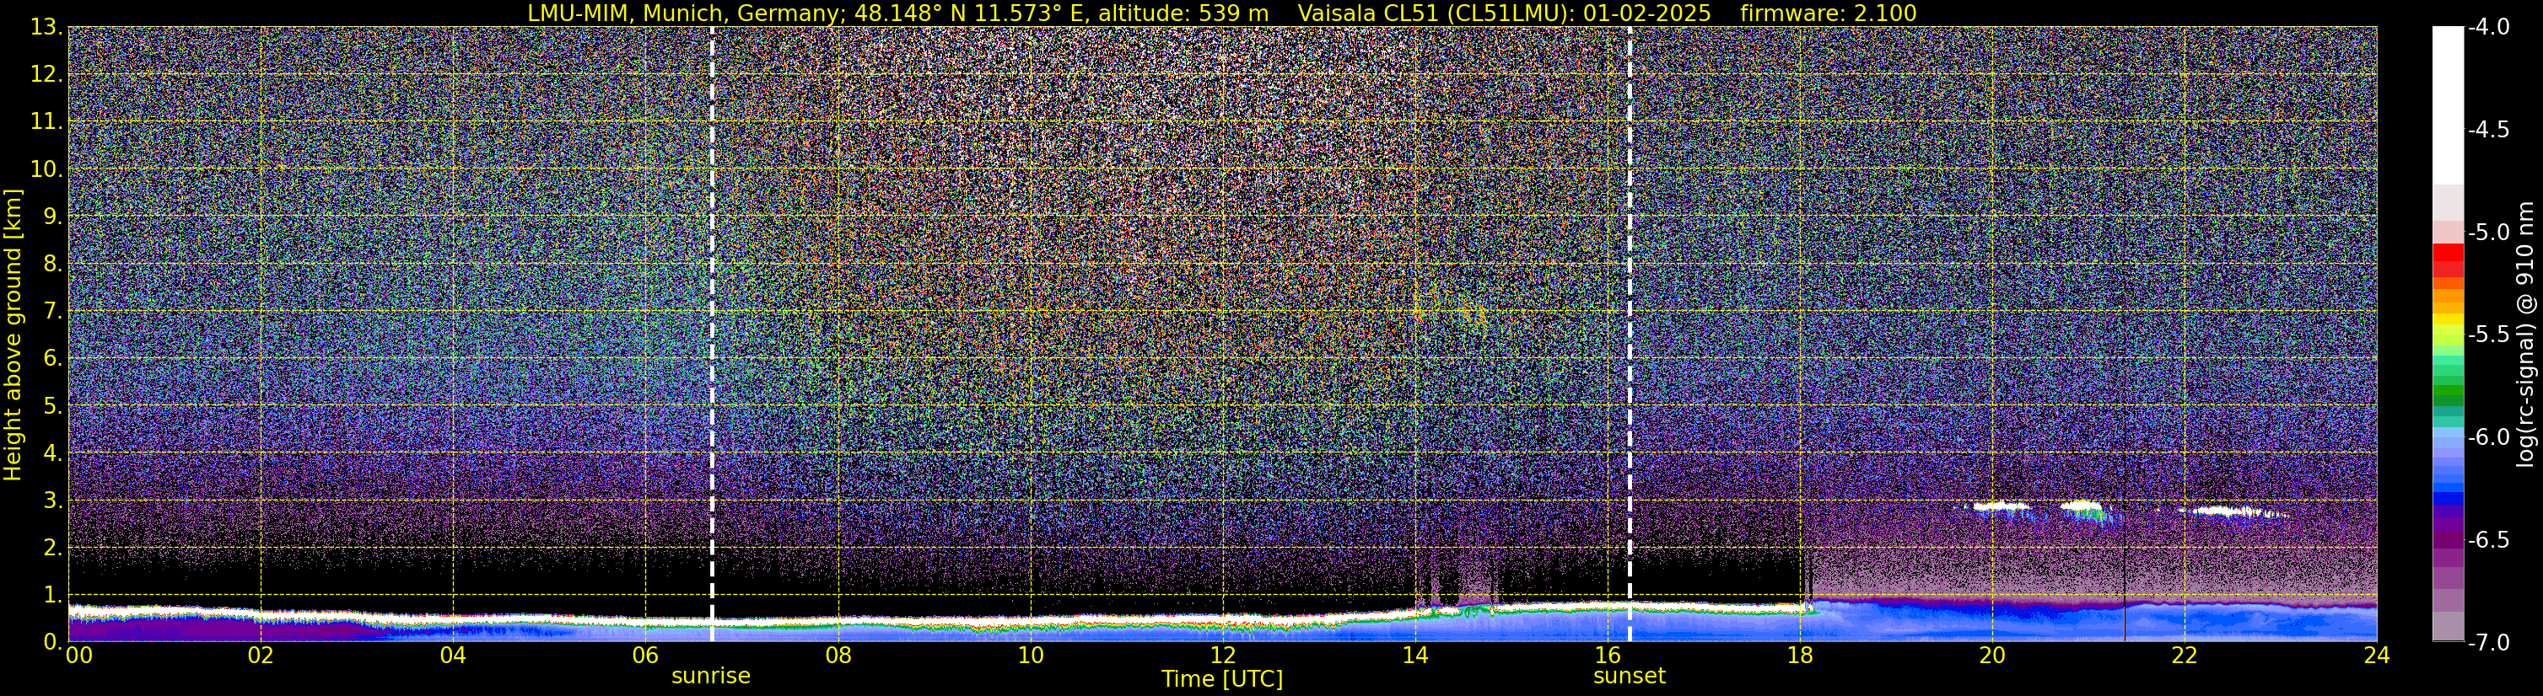Click the time tick label '12' on time axis
The height and width of the screenshot is (696, 2543).
pyautogui.click(x=1222, y=656)
